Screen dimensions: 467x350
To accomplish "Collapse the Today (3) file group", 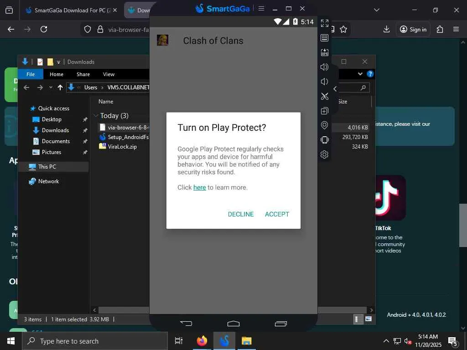I will [x=96, y=115].
